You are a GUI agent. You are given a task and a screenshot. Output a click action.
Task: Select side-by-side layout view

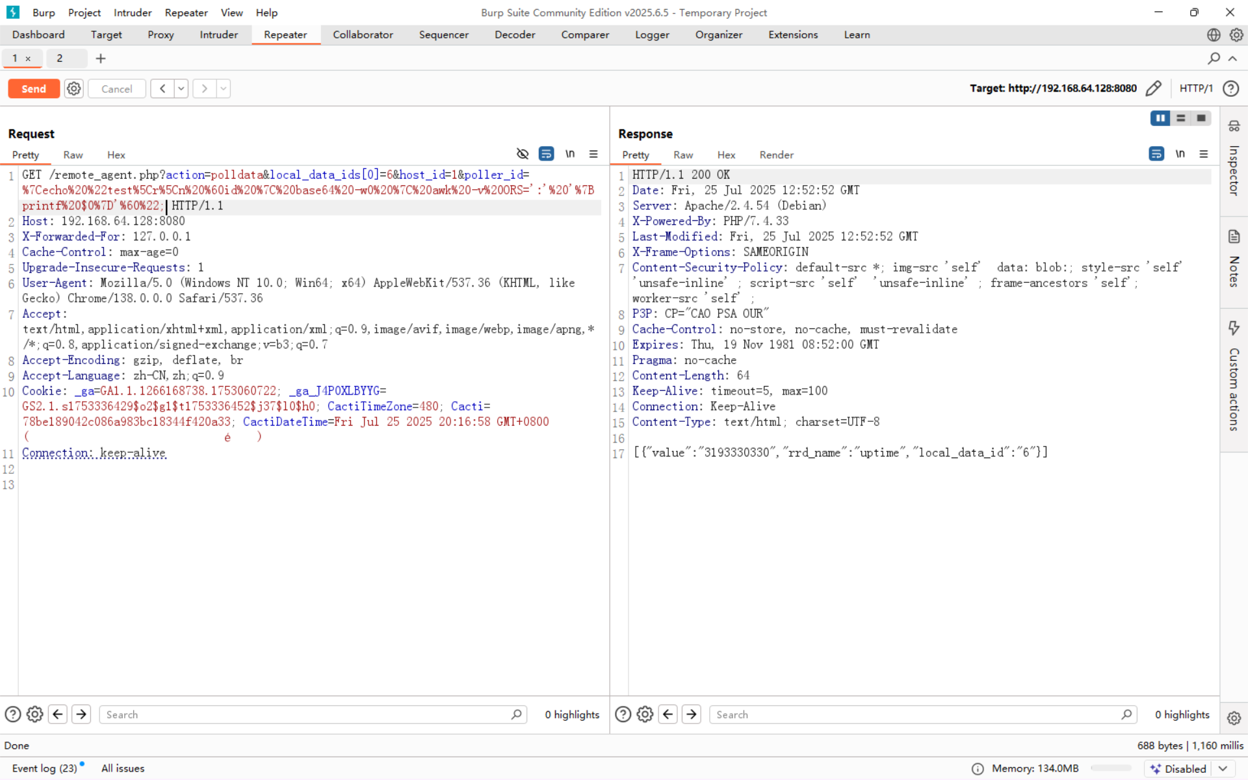point(1160,118)
